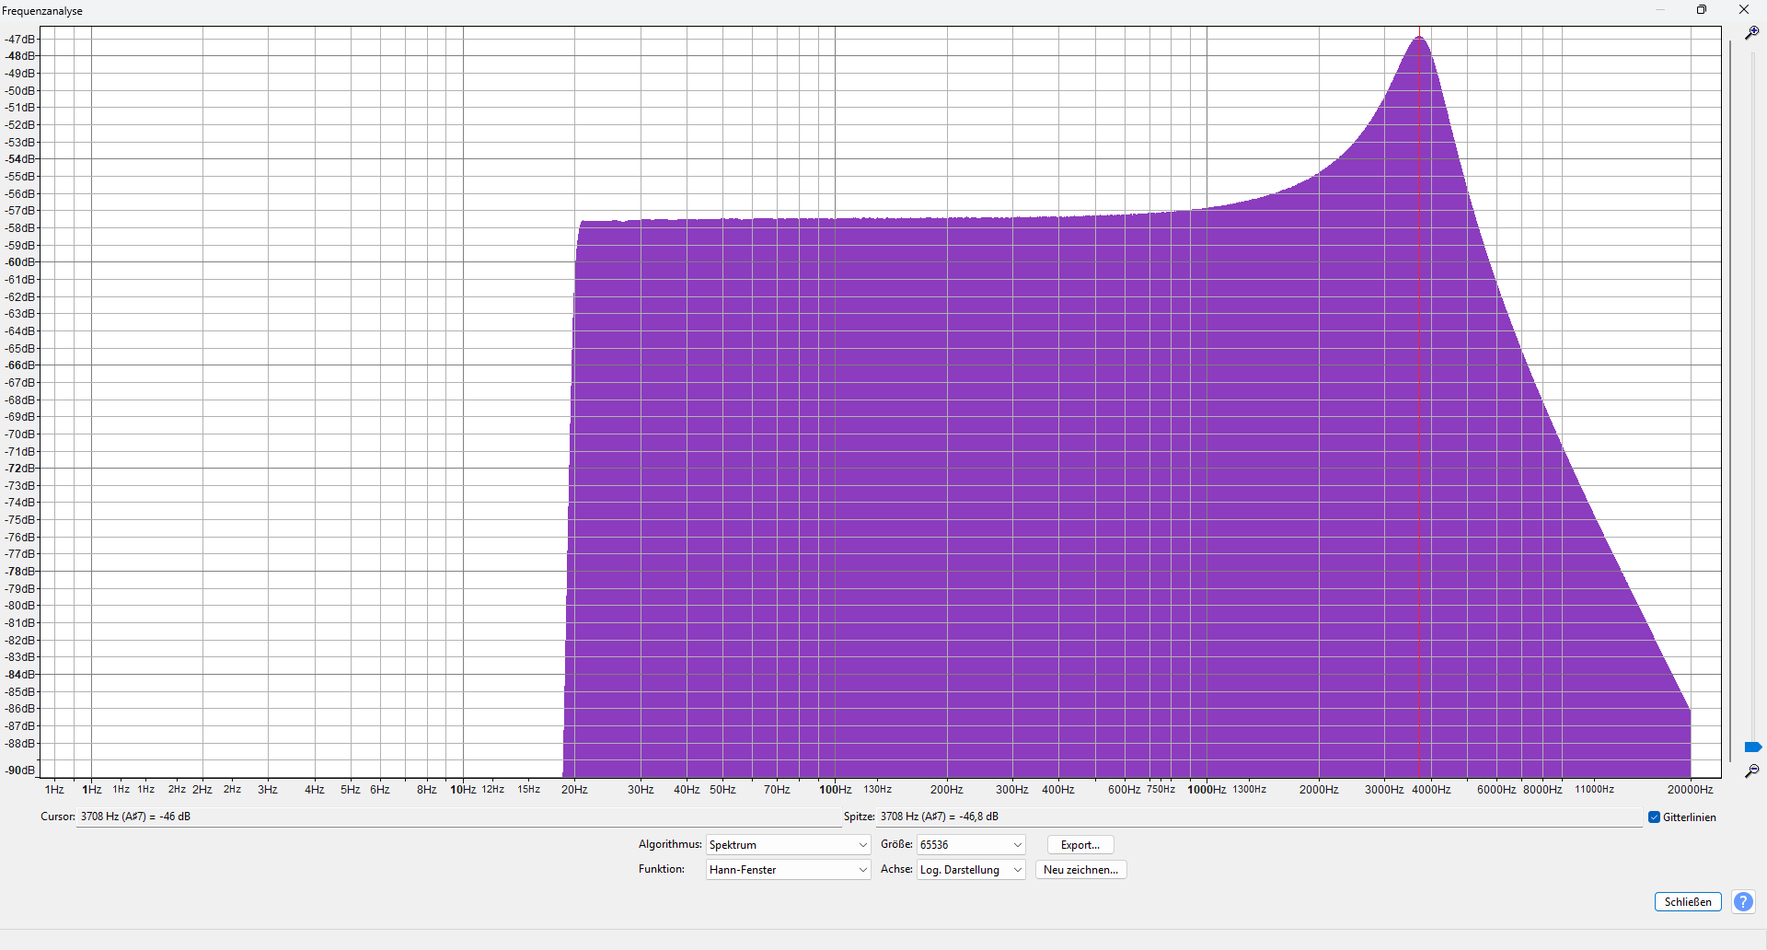The image size is (1767, 950).
Task: Click the spectrum peak at the red line
Action: click(1419, 38)
